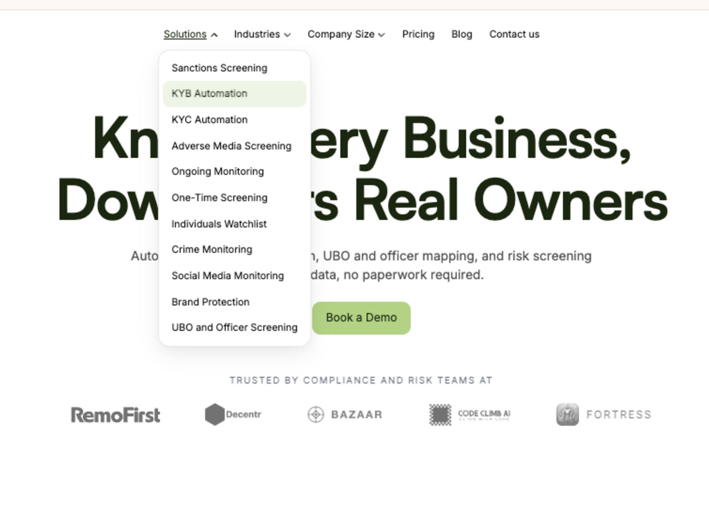709x532 pixels.
Task: Click the Fortress logo icon
Action: tap(567, 415)
